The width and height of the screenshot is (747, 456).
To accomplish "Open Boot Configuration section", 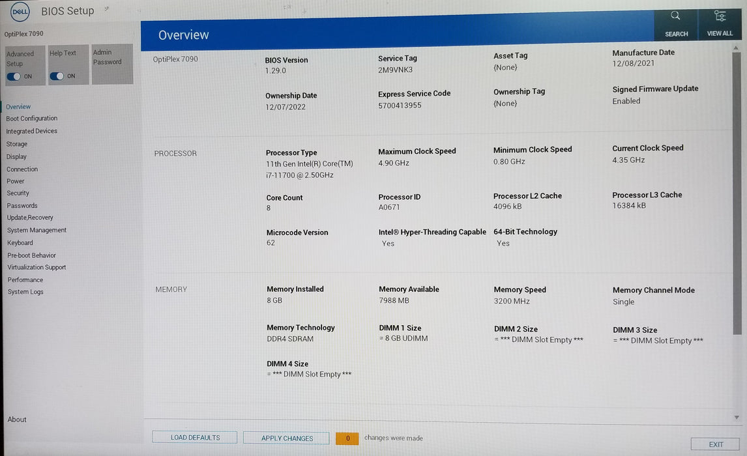I will point(31,119).
